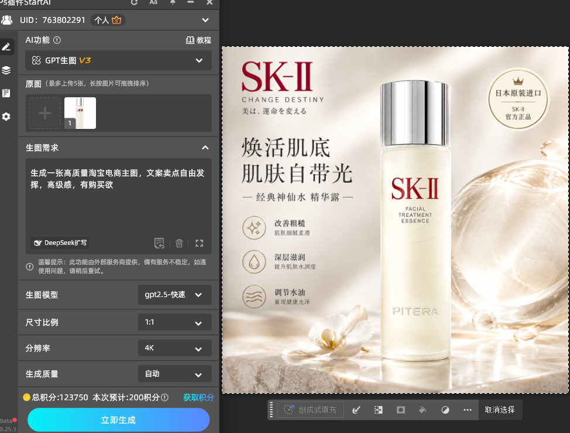Click the DeepSeek扩写 button
This screenshot has width=570, height=433.
[x=60, y=243]
